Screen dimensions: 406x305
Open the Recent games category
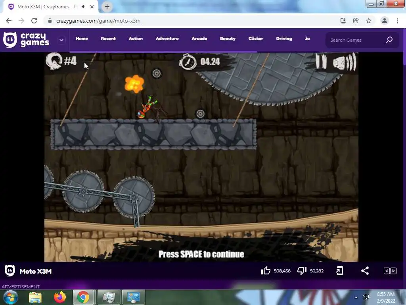tap(108, 39)
